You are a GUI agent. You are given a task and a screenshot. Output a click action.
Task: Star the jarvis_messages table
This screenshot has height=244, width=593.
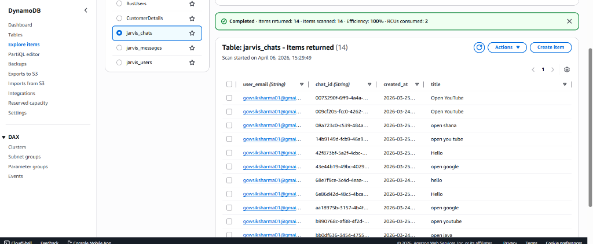[x=192, y=48]
